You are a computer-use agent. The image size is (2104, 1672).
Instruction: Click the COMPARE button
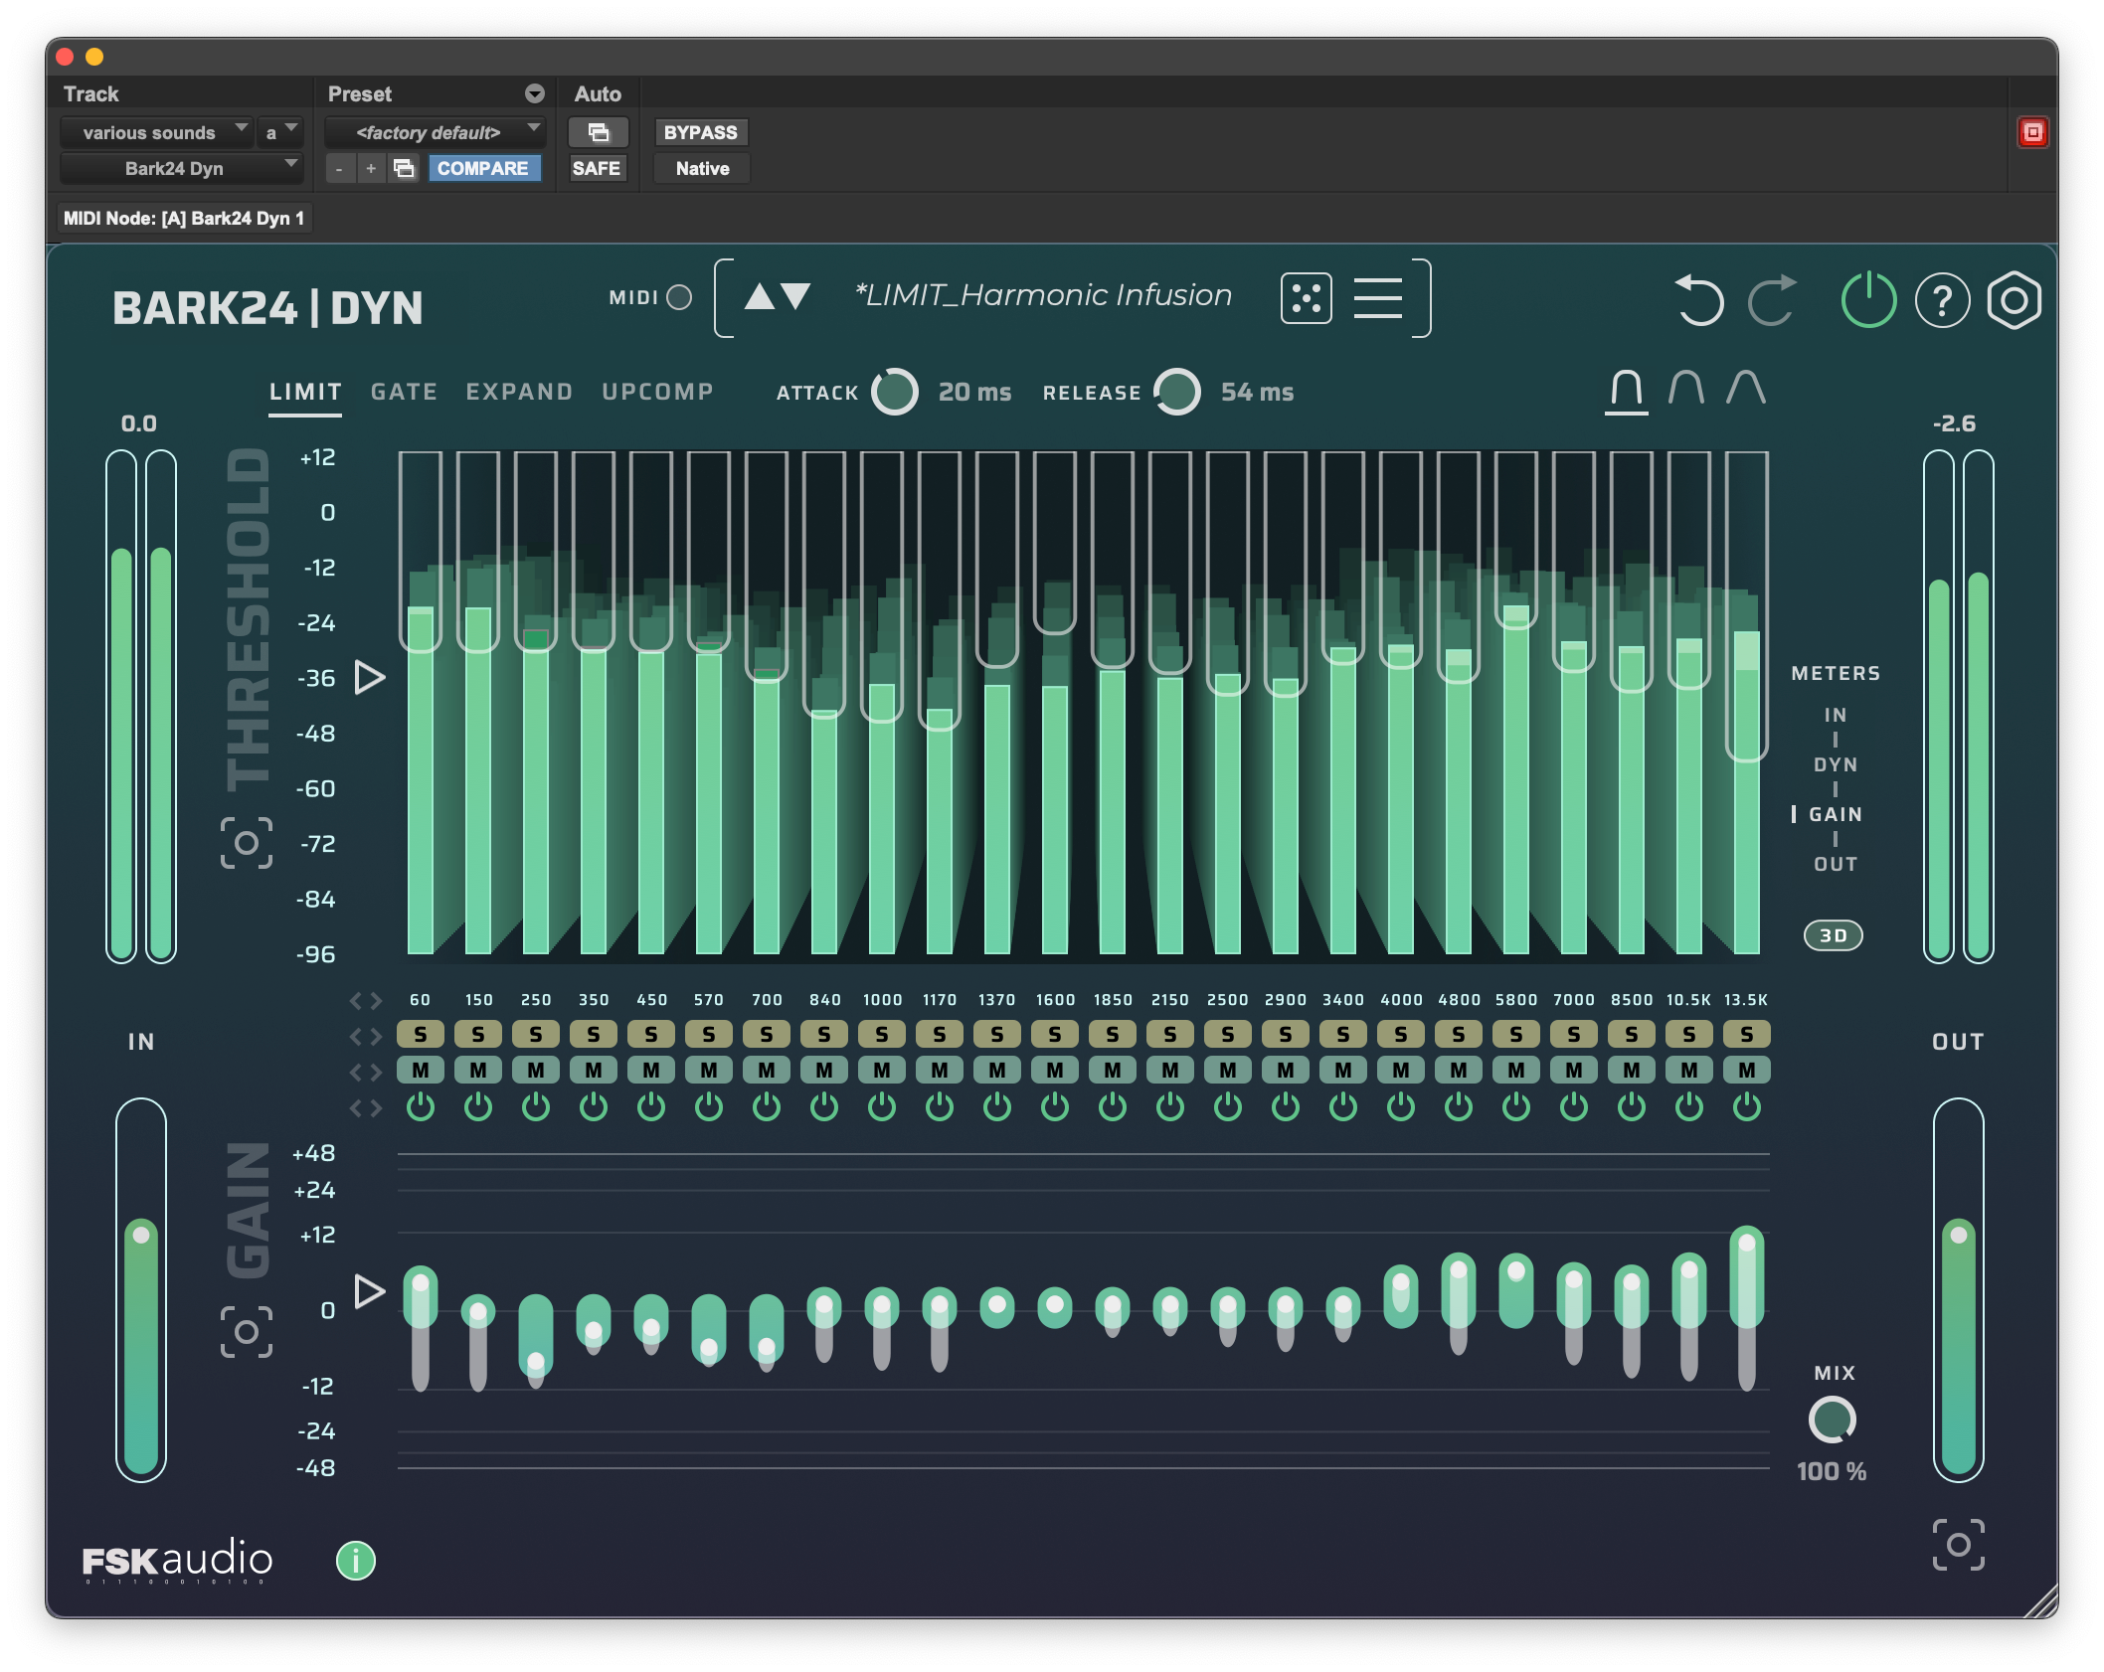coord(483,169)
